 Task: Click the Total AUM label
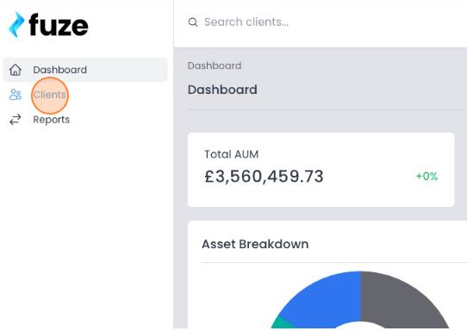pyautogui.click(x=232, y=154)
